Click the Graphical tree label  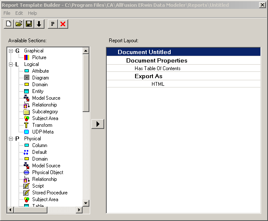[x=34, y=51]
